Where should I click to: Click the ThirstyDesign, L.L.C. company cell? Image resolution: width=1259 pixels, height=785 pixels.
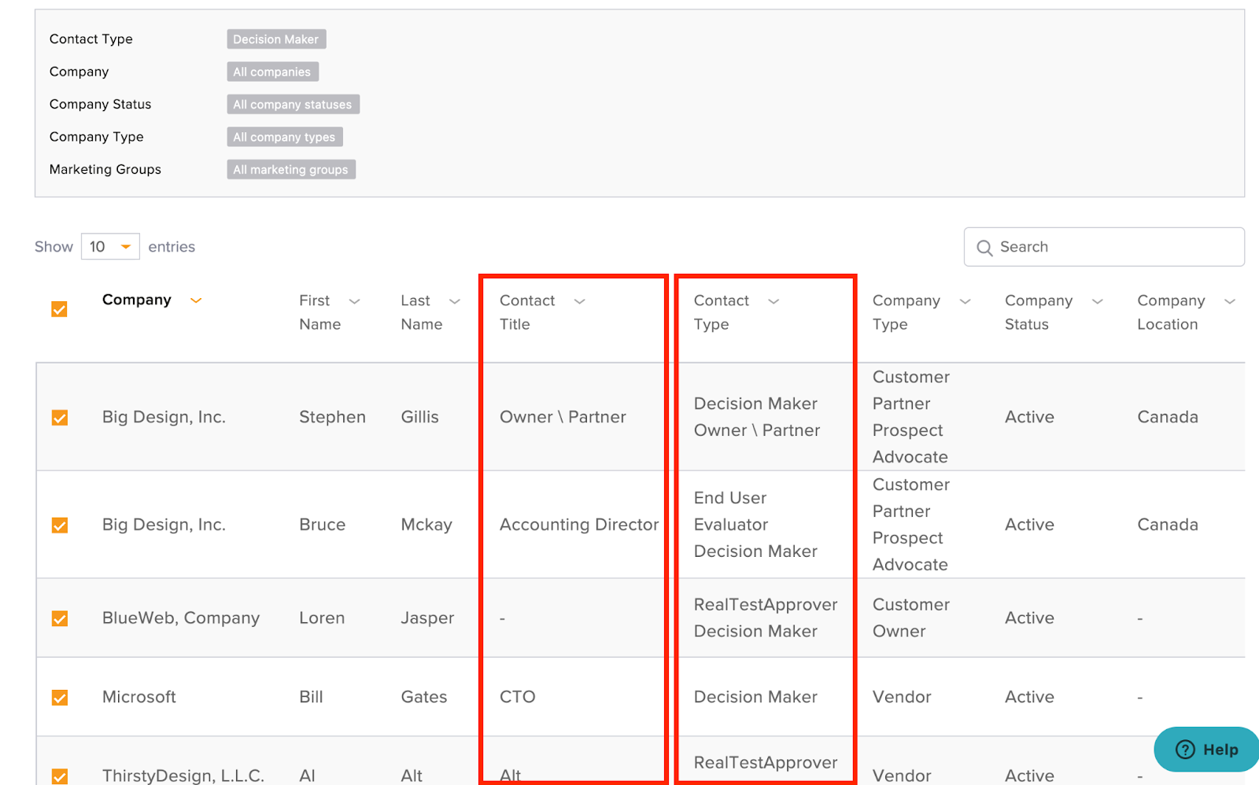183,776
